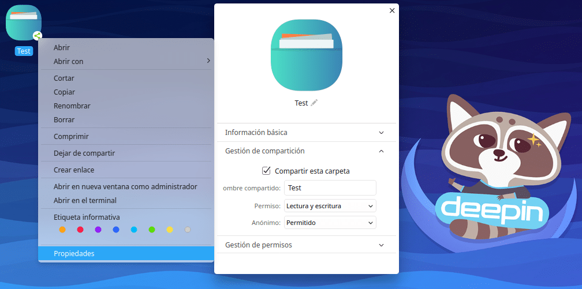Screen dimensions: 582x289
Task: Close the properties dialog
Action: coord(392,11)
